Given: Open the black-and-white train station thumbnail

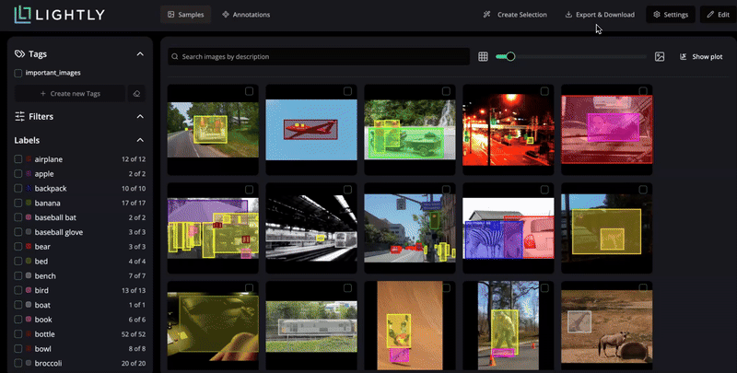Looking at the screenshot, I should (x=311, y=228).
